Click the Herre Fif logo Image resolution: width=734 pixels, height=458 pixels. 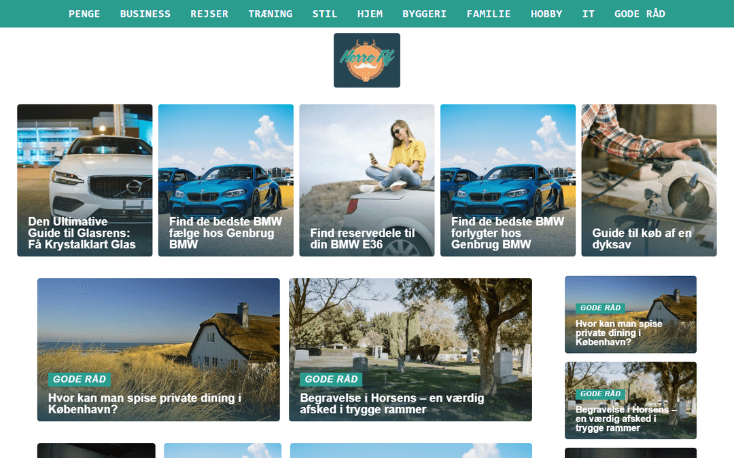coord(367,60)
